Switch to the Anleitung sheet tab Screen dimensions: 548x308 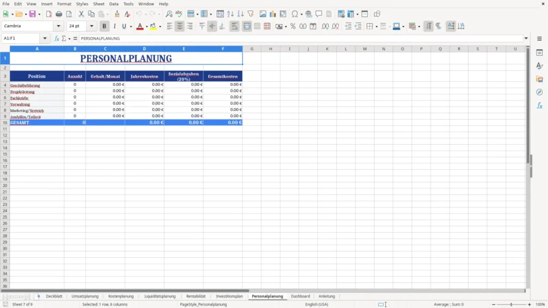tap(327, 296)
